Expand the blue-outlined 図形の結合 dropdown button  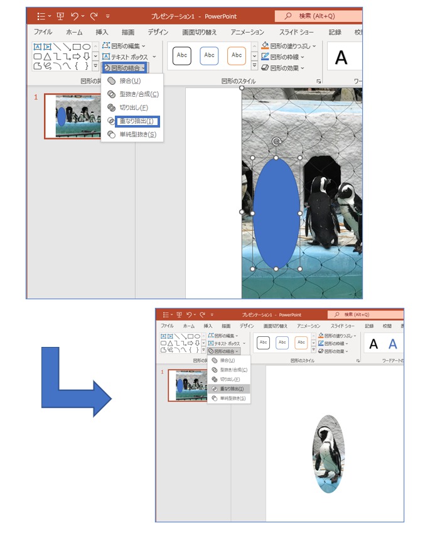[x=125, y=68]
